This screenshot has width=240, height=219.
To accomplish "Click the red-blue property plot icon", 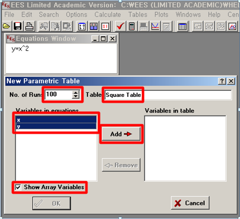I will pyautogui.click(x=232, y=26).
